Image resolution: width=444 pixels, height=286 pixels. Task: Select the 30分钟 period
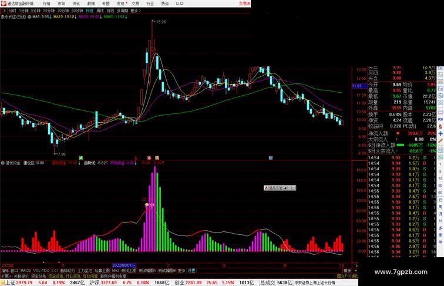(63, 11)
